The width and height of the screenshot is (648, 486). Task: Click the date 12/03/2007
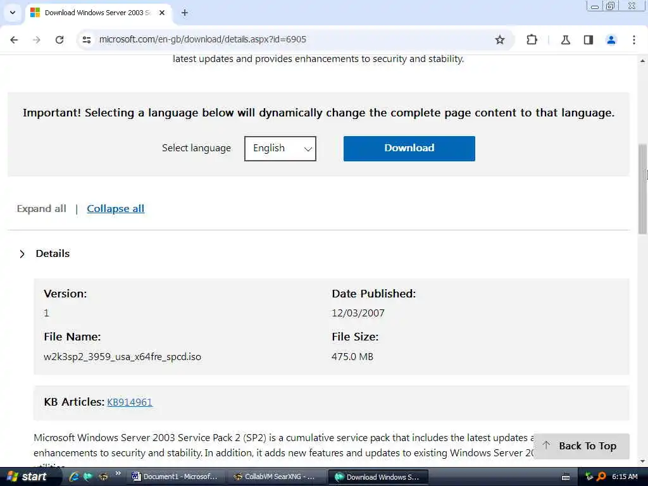(x=358, y=313)
